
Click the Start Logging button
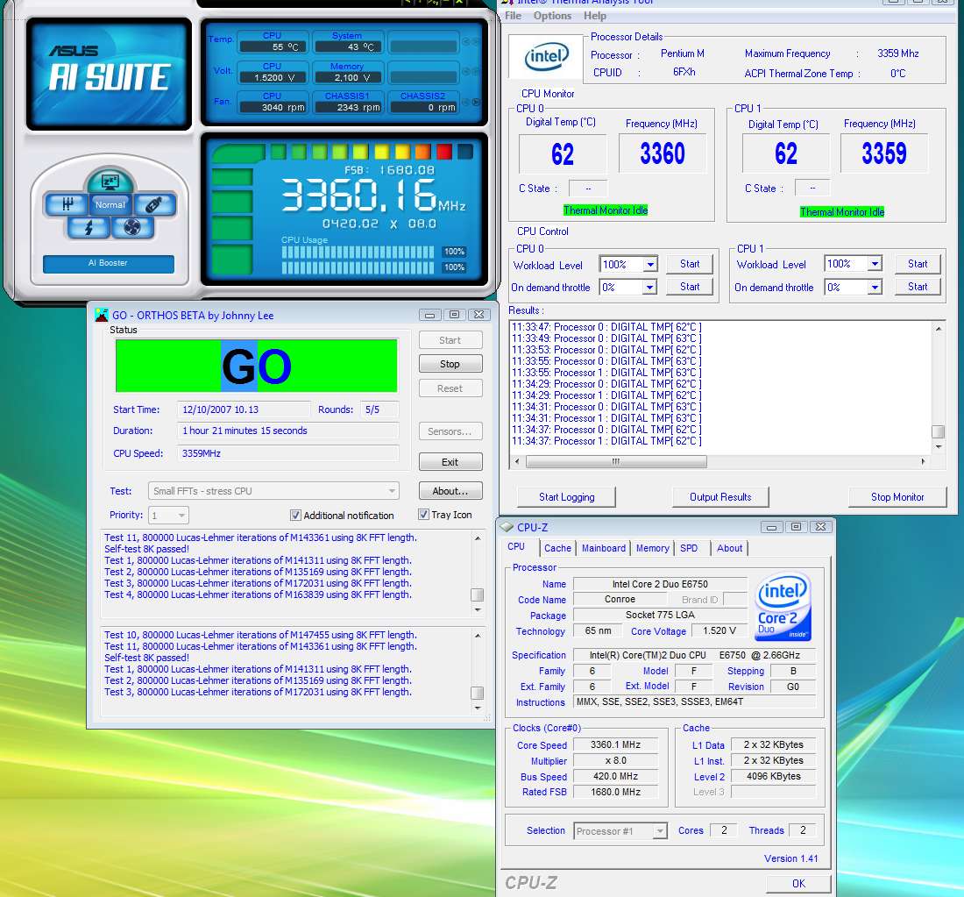coord(566,497)
